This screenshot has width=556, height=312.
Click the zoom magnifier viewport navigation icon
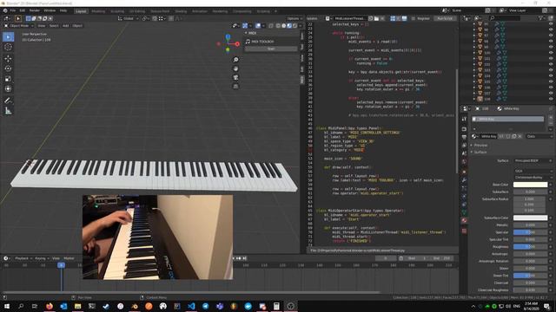235,60
